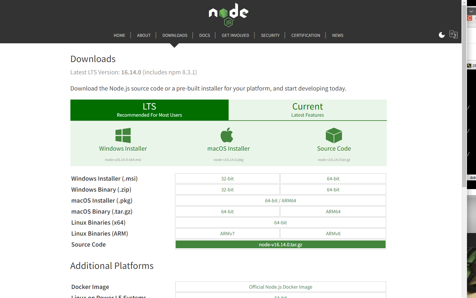Click the node-v16.14.0.pkg filename

229,160
